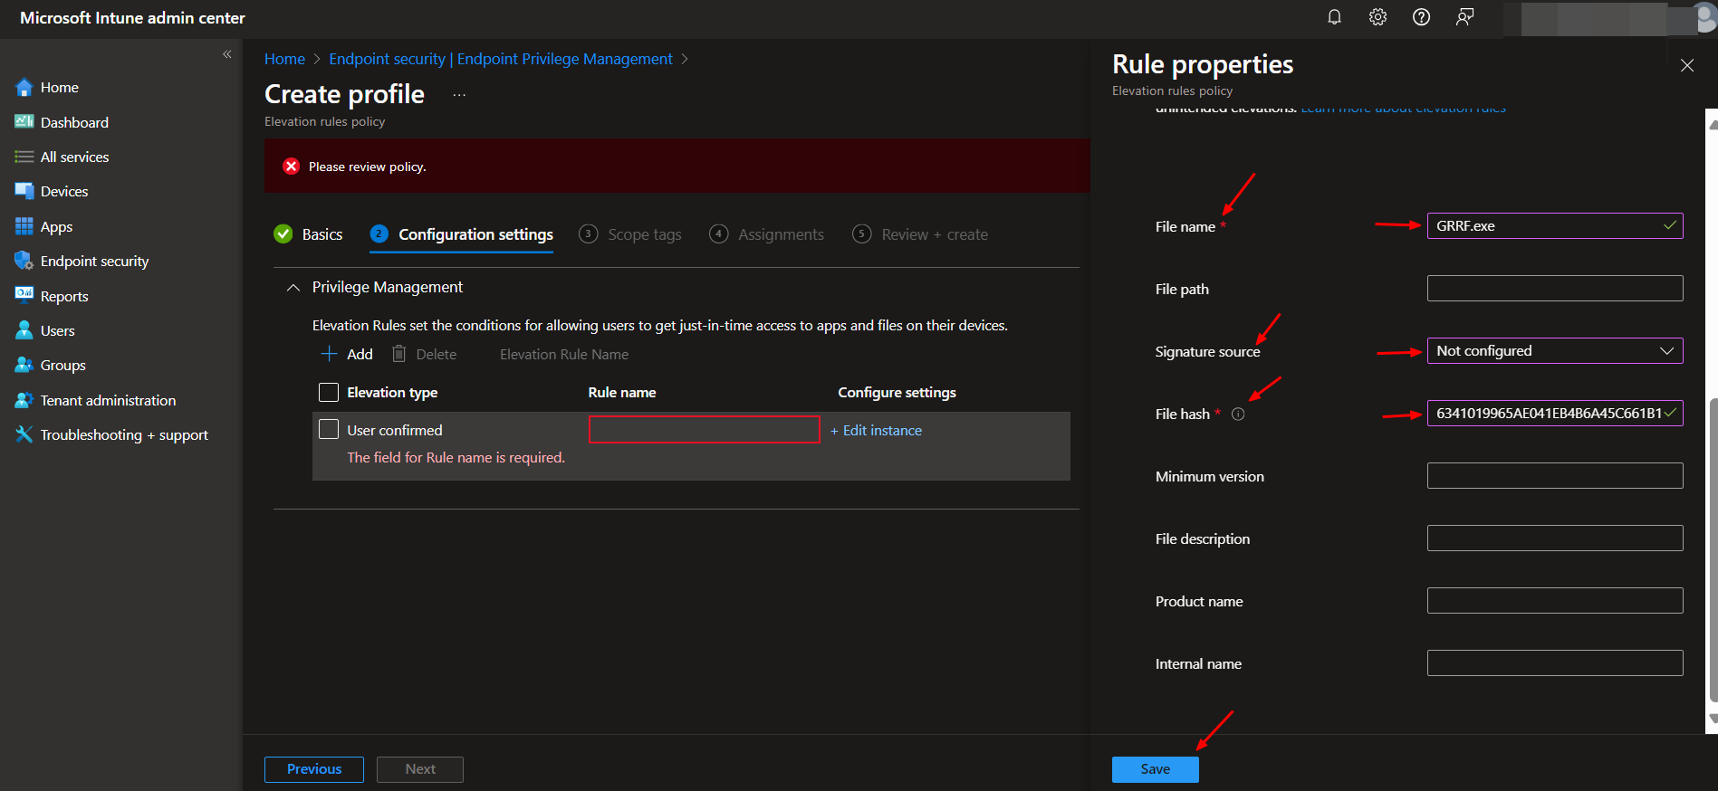This screenshot has width=1718, height=791.
Task: Toggle the Elevation type header checkbox
Action: tap(329, 392)
